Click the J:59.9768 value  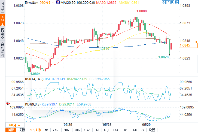pos(84,104)
